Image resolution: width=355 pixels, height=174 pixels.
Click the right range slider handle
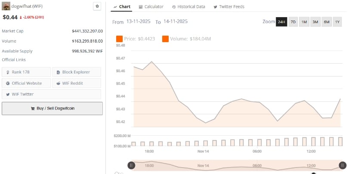[343, 165]
